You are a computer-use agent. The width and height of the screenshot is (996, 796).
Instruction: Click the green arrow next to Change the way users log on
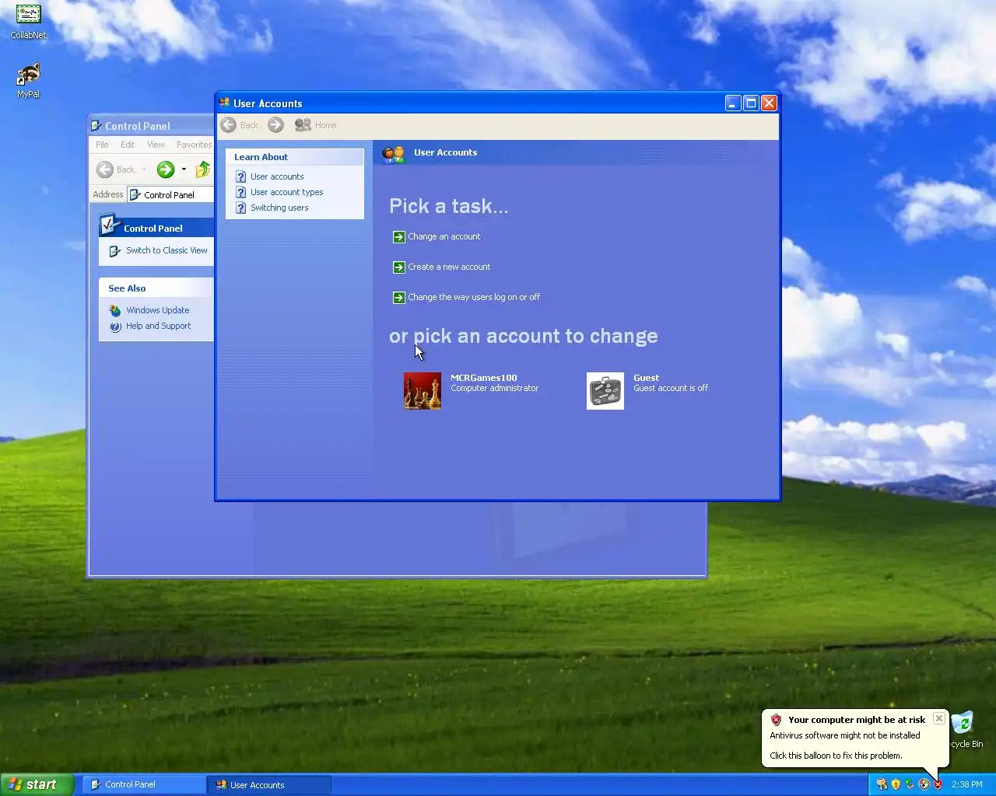point(398,298)
